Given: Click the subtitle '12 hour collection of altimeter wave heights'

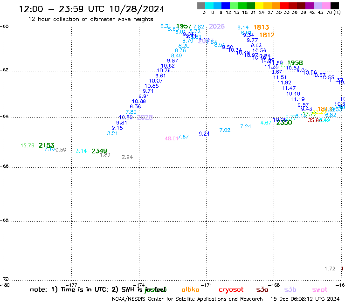Looking at the screenshot, I should click(90, 19).
